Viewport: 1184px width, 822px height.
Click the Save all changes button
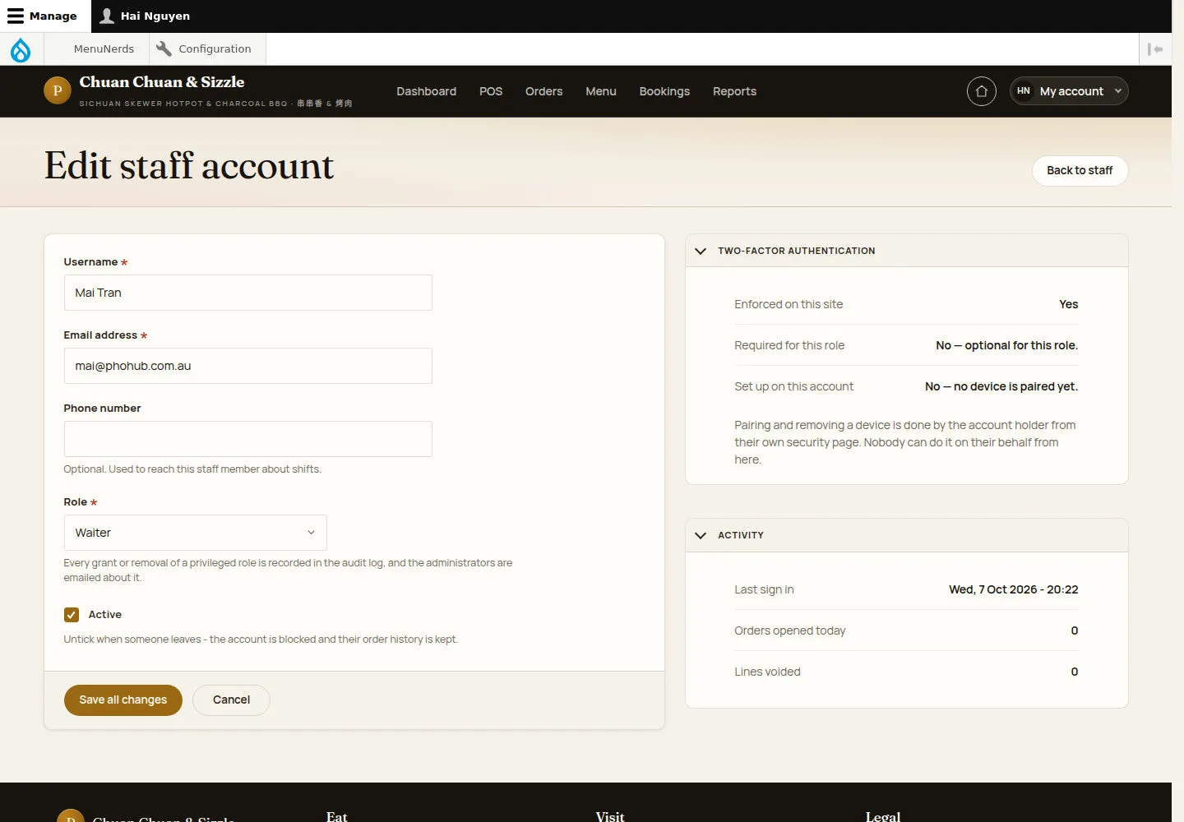pyautogui.click(x=123, y=700)
